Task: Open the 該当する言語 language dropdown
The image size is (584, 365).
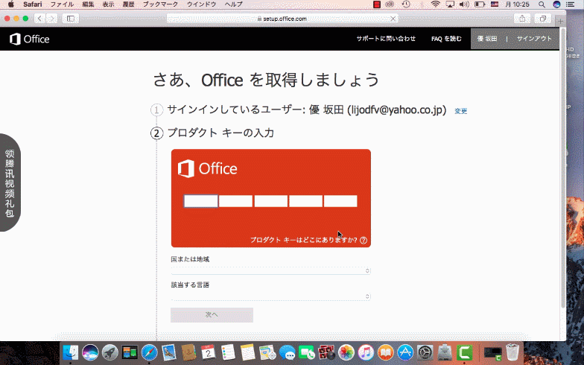Action: (x=271, y=296)
